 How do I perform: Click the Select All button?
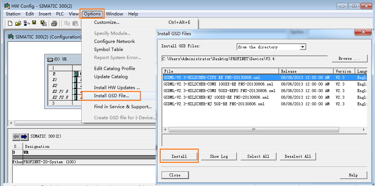tap(258, 156)
